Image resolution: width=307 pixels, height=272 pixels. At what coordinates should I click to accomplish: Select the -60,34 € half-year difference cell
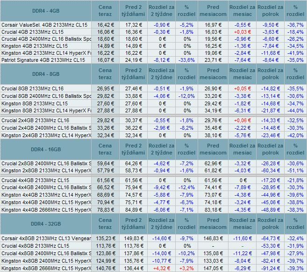(x=271, y=170)
